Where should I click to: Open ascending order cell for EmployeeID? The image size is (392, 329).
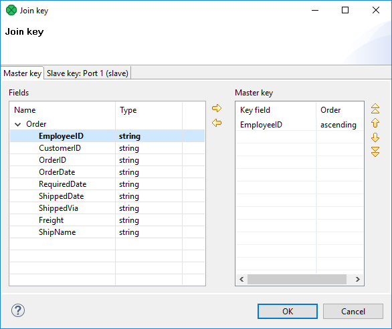[x=338, y=125]
